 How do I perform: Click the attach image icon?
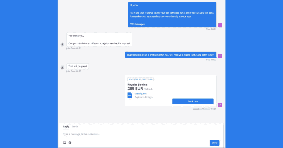65,143
